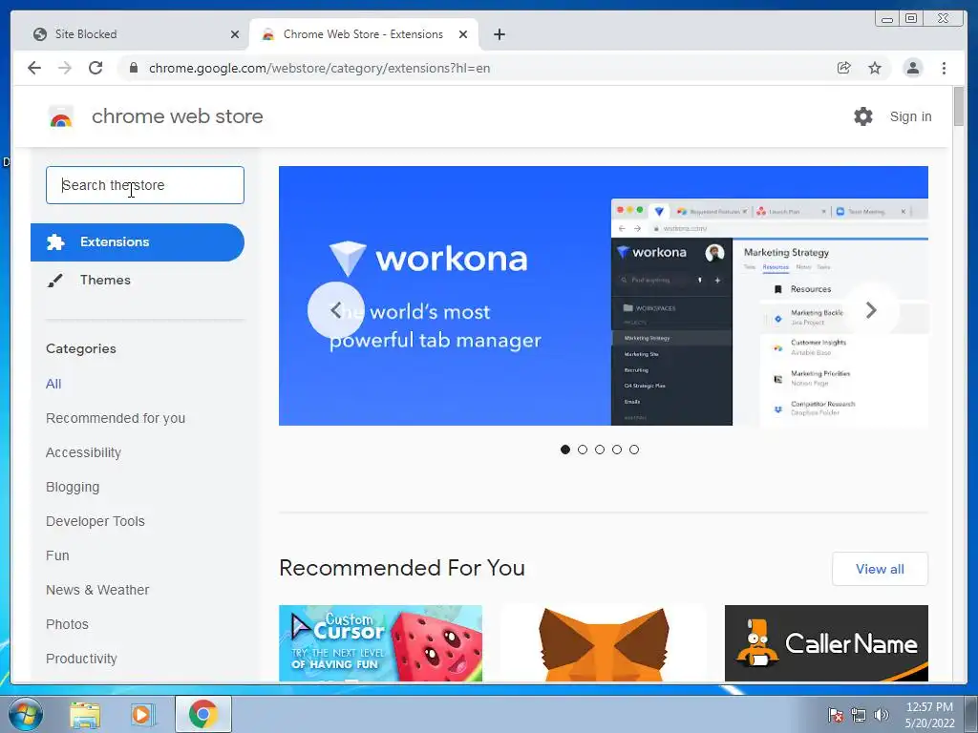This screenshot has width=978, height=733.
Task: Open the MetaMask fox extension card
Action: click(604, 642)
